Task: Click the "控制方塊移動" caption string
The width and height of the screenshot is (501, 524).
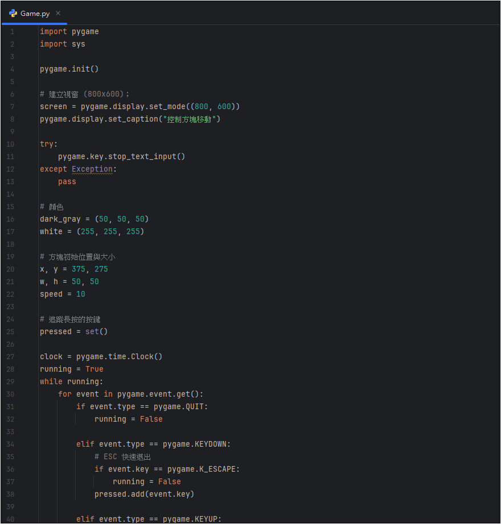Action: point(191,119)
